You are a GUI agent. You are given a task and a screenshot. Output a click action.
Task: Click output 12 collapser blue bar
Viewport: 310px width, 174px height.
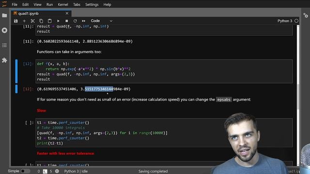(16, 89)
